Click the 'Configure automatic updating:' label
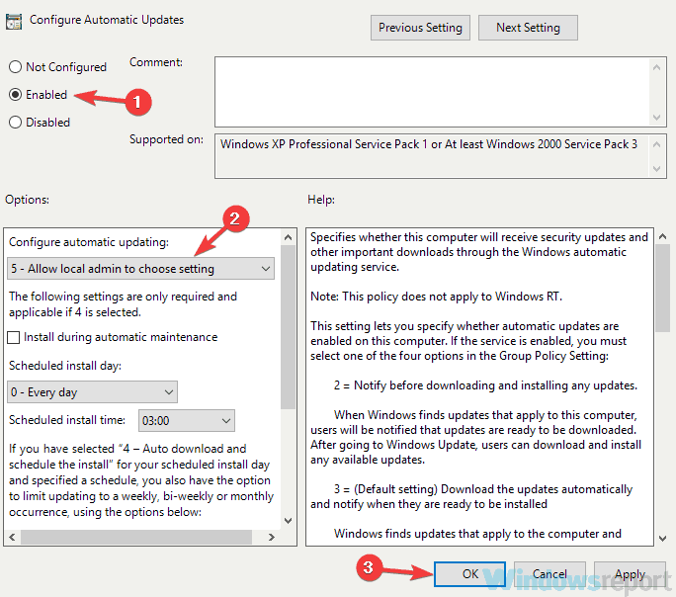The width and height of the screenshot is (676, 597). click(89, 242)
